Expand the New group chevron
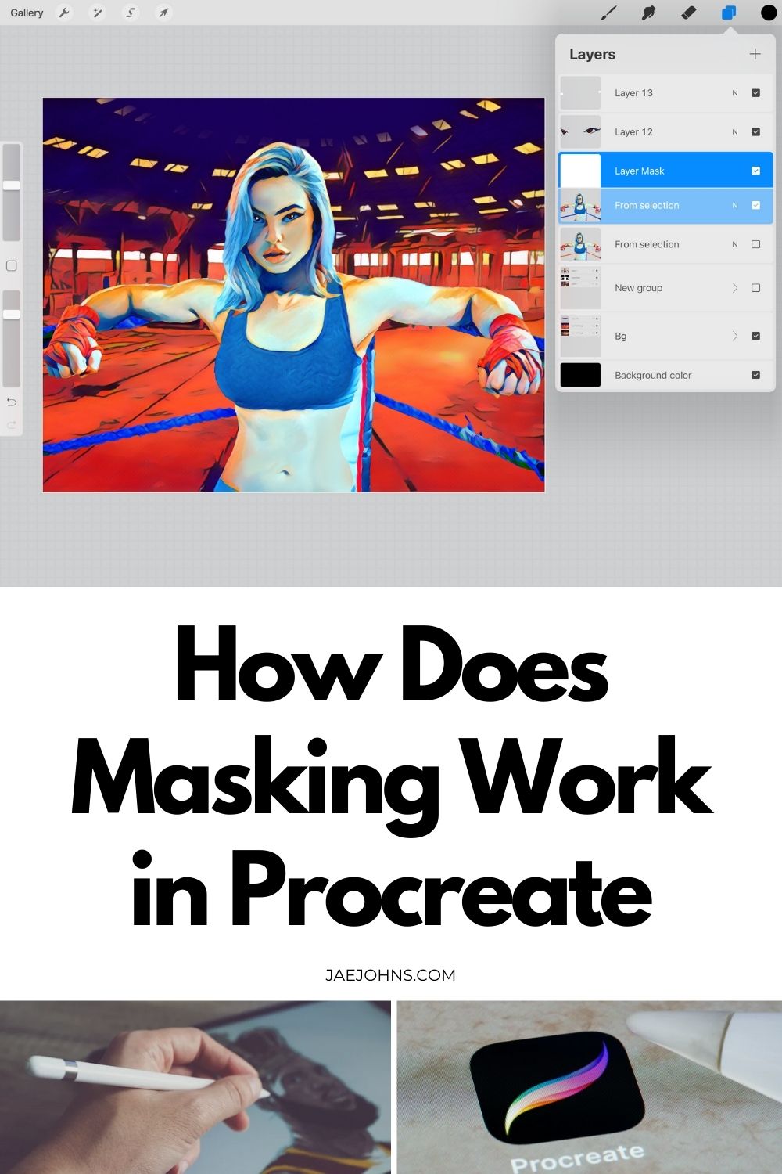The width and height of the screenshot is (782, 1174). point(735,288)
